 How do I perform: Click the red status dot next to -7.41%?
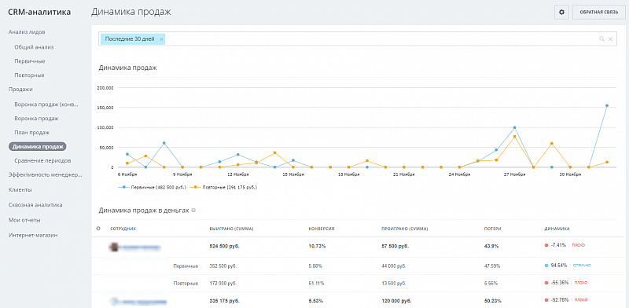(546, 245)
